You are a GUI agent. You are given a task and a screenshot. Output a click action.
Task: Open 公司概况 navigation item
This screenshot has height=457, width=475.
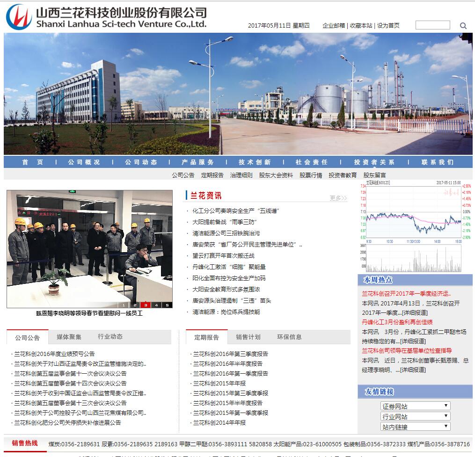tap(84, 162)
